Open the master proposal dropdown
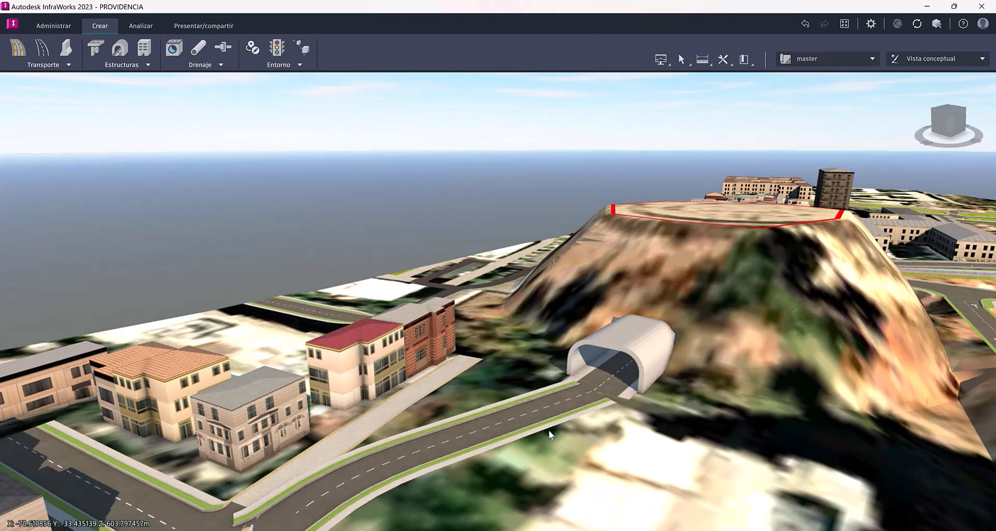The width and height of the screenshot is (996, 531). 872,59
